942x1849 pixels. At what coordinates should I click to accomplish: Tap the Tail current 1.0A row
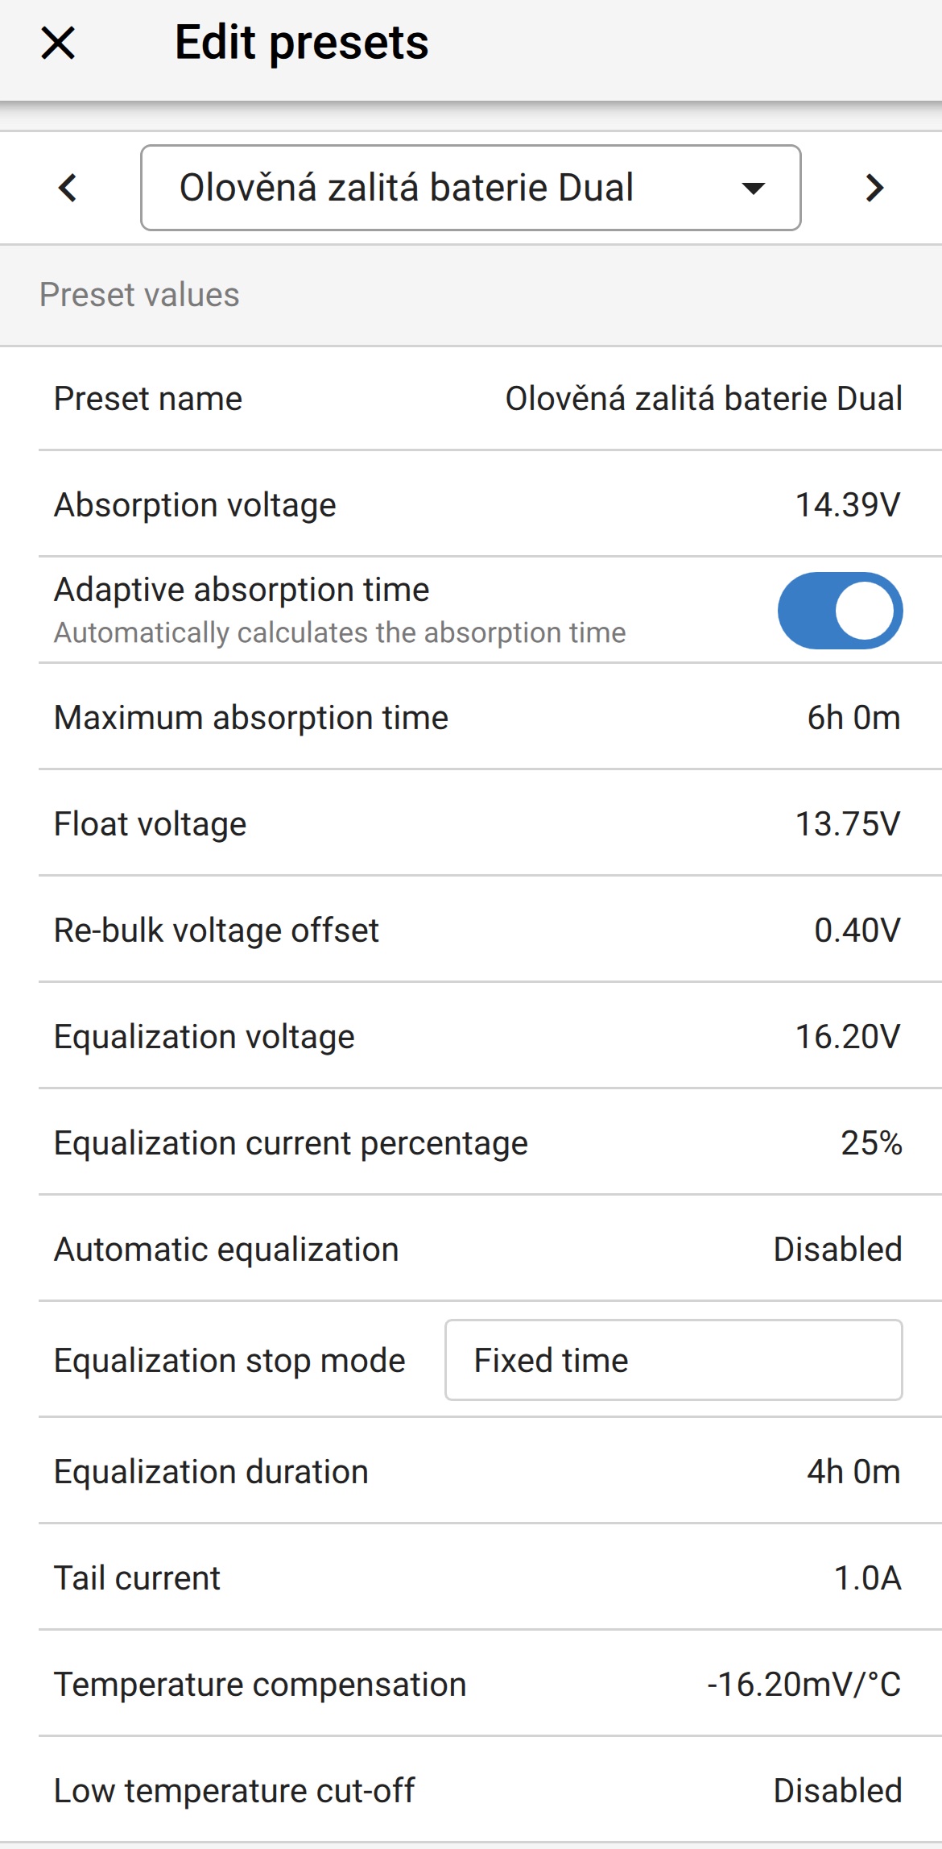(x=477, y=1578)
